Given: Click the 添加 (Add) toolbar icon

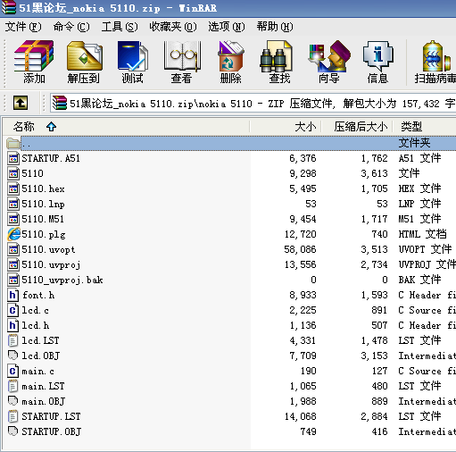Looking at the screenshot, I should 34,63.
